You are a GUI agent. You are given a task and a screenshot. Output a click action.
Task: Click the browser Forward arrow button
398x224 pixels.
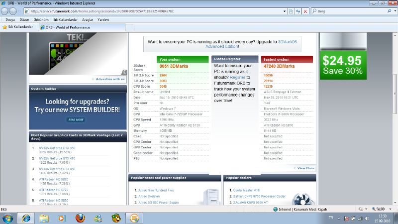(13, 11)
